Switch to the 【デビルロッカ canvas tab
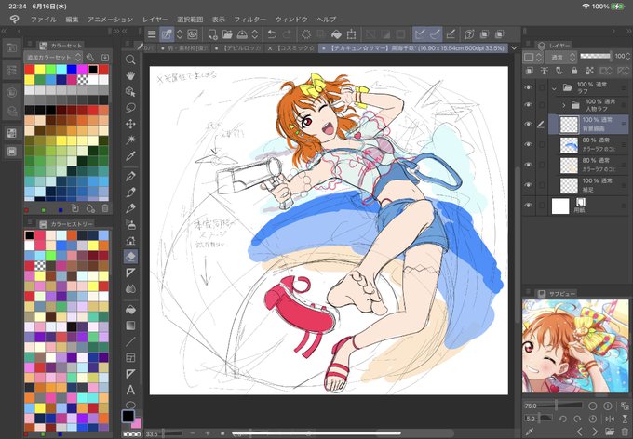Image resolution: width=633 pixels, height=439 pixels. click(239, 48)
